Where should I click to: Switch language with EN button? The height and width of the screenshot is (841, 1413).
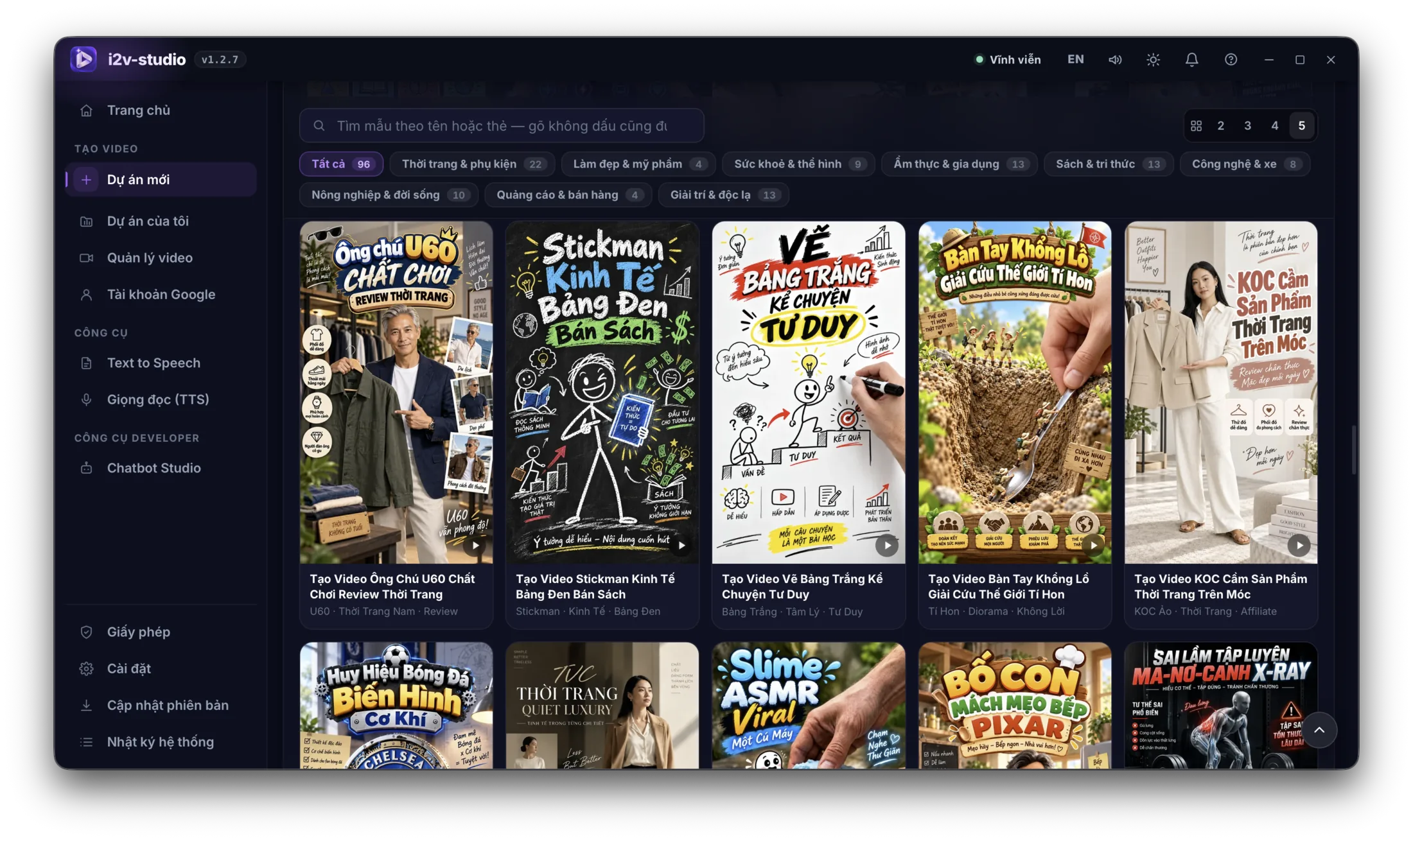tap(1075, 60)
